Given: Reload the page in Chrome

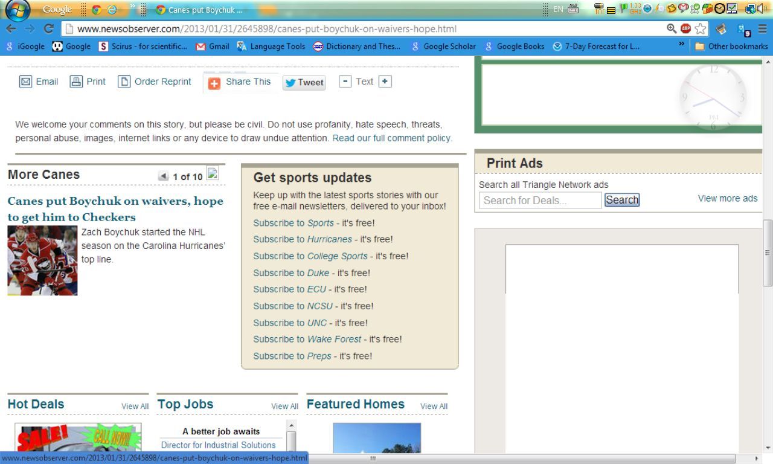Looking at the screenshot, I should 49,28.
